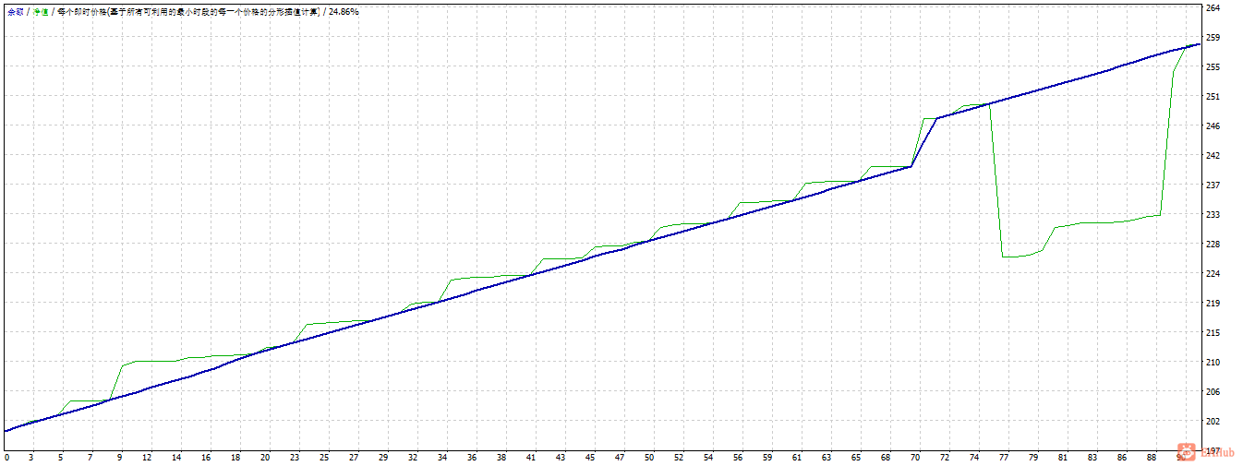Click the 72 label on the horizontal axis
Viewport: 1243px width, 466px height.
(x=945, y=458)
